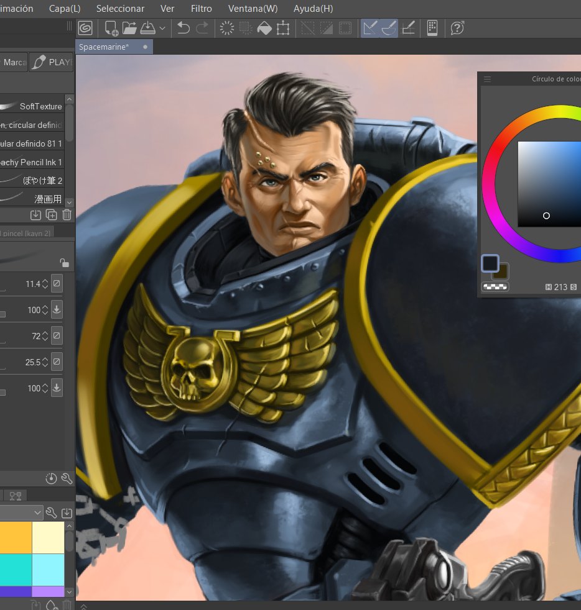Save the document with the Save icon
This screenshot has height=610, width=581.
point(148,28)
